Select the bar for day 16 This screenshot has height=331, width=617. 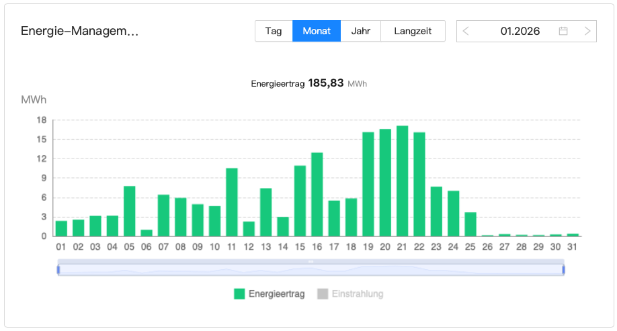coord(317,194)
